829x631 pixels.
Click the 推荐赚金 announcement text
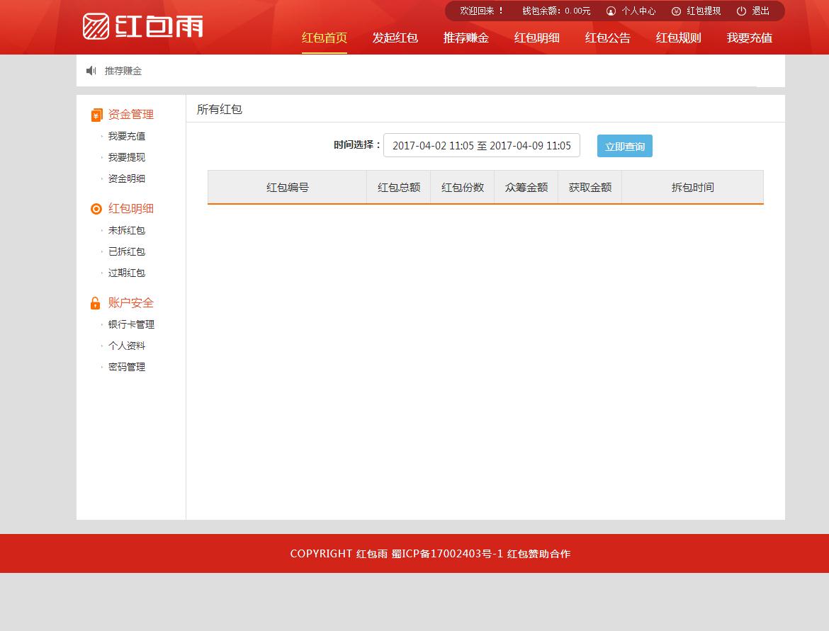[x=123, y=71]
